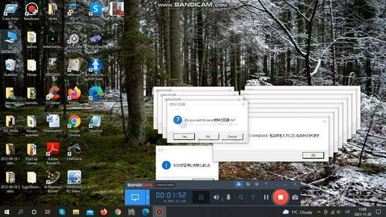
Task: Open the hotel.transy video file
Action: (53, 42)
